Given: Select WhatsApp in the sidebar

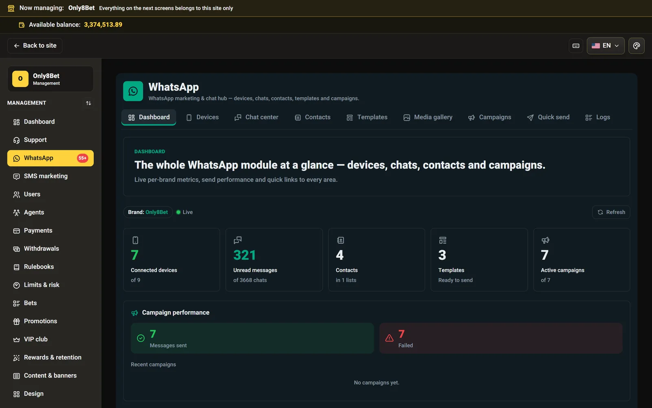Looking at the screenshot, I should 51,158.
